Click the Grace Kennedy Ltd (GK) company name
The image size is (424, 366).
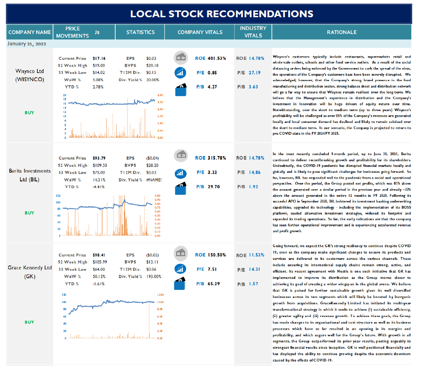tap(30, 272)
